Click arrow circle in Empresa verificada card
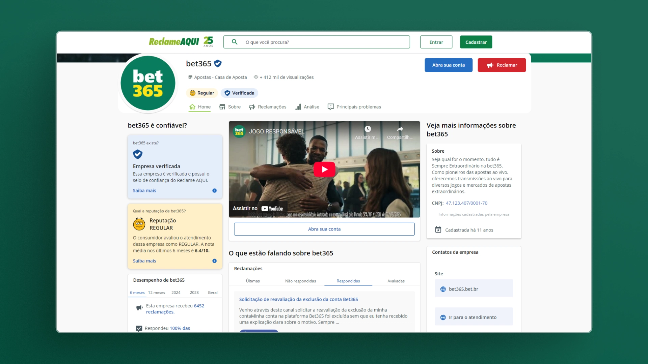 coord(214,190)
